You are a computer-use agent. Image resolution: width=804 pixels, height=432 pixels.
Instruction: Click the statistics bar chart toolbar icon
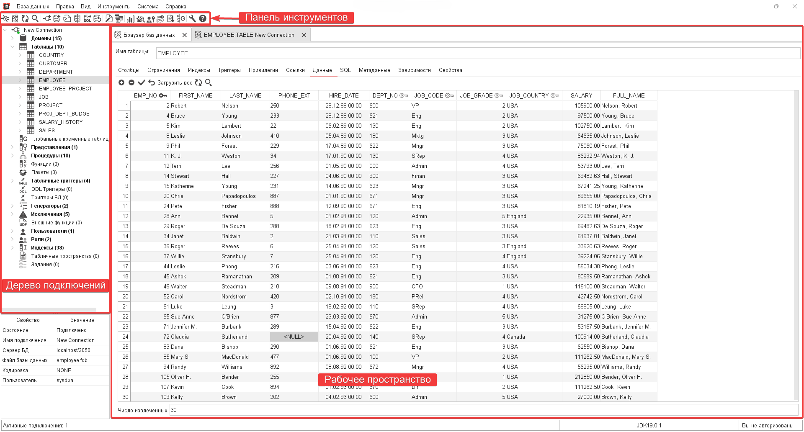(130, 18)
